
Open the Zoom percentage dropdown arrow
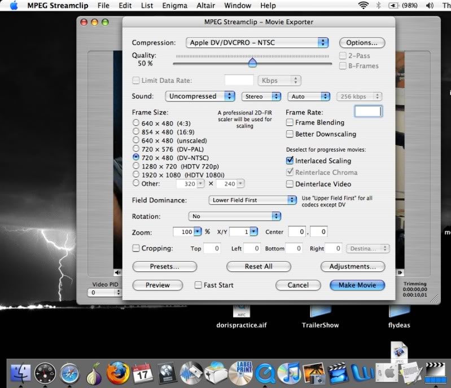click(x=198, y=232)
